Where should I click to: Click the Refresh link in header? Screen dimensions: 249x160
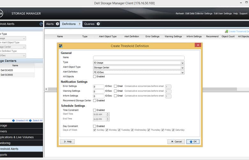(180, 13)
